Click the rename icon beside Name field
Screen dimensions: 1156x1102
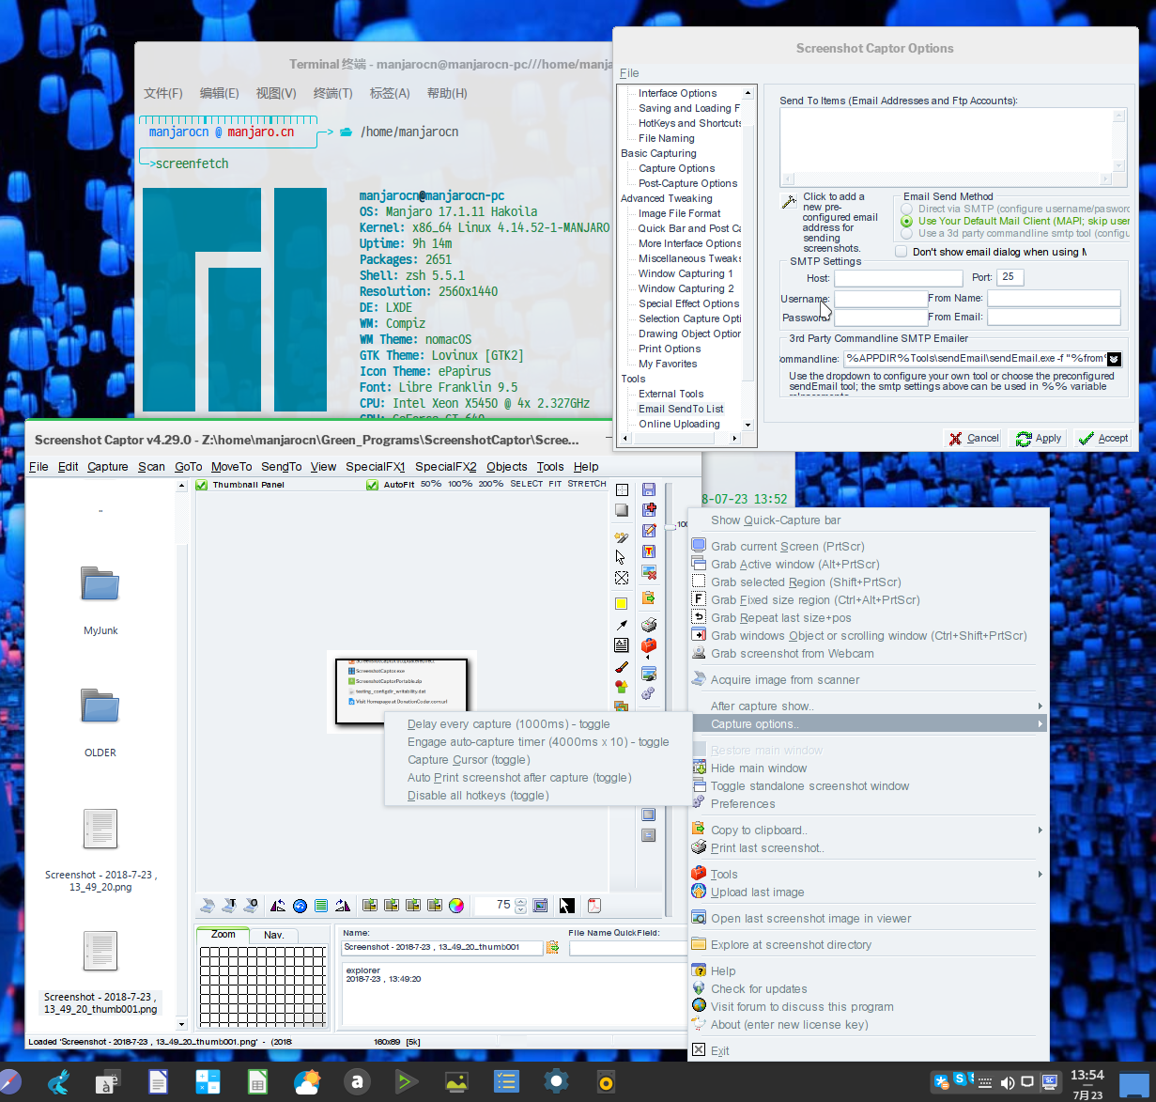pyautogui.click(x=552, y=947)
